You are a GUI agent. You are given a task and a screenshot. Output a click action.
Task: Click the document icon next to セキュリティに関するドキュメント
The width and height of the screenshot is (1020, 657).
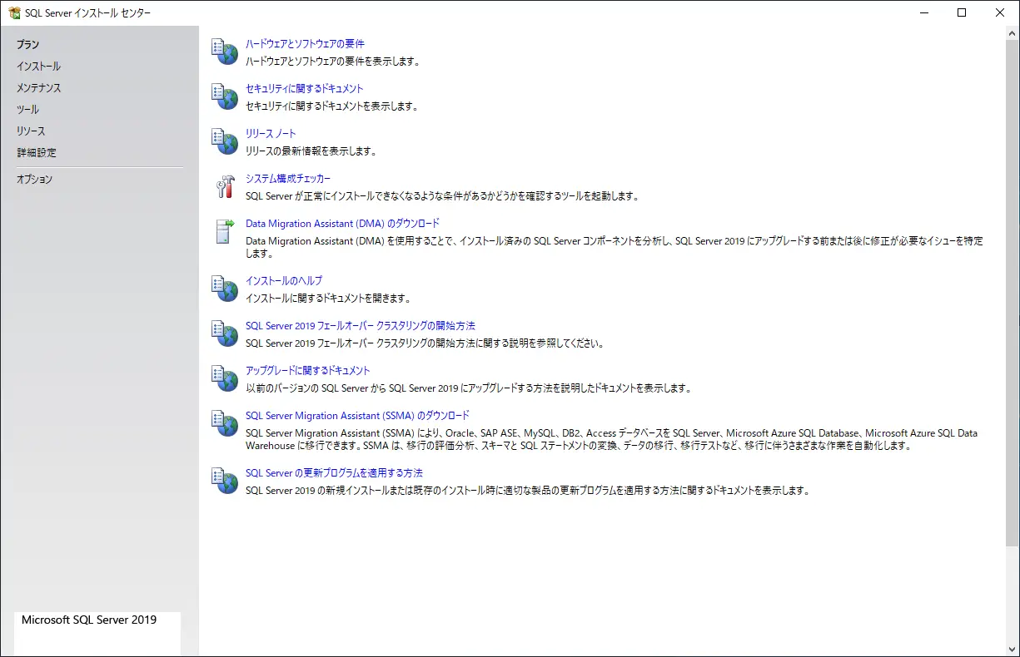(x=225, y=96)
